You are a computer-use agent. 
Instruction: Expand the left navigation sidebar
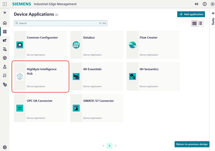click(5, 13)
